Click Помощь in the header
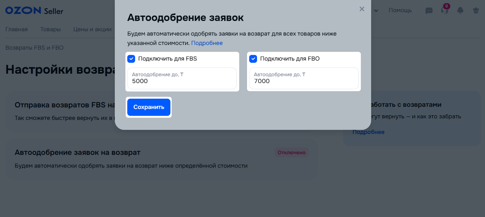The height and width of the screenshot is (217, 485). point(400,10)
